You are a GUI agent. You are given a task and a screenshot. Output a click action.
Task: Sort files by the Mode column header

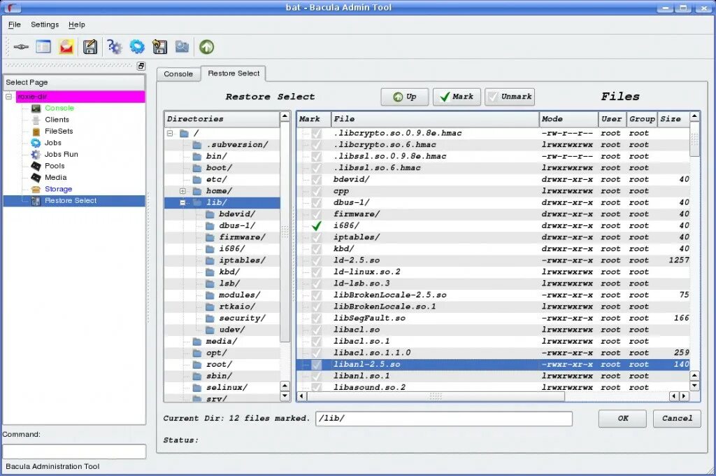(568, 119)
